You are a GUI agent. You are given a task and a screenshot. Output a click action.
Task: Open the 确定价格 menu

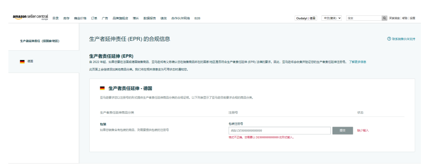pyautogui.click(x=80, y=18)
